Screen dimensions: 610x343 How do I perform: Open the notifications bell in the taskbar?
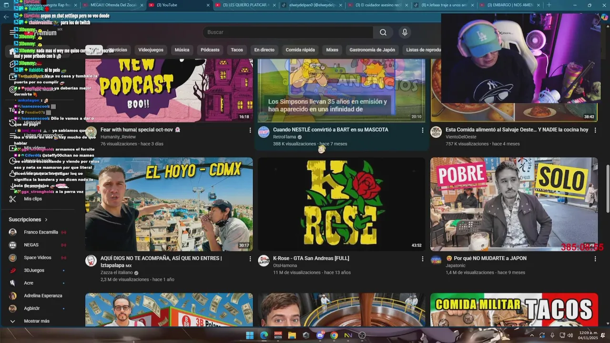(x=603, y=335)
